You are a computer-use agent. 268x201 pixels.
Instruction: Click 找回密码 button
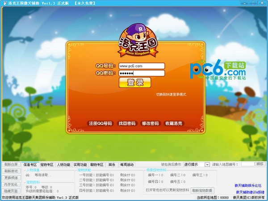(x=127, y=123)
